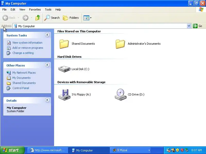This screenshot has height=154, width=206.
Task: Open Forward history dropdown arrow
Action: click(x=31, y=18)
